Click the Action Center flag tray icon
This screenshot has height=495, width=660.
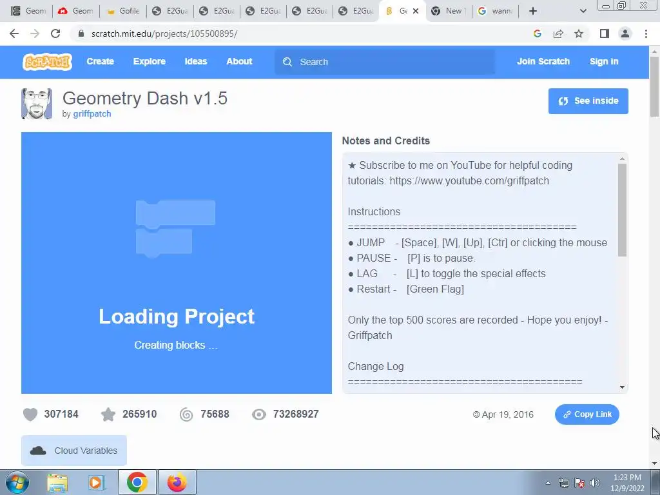[x=579, y=483]
